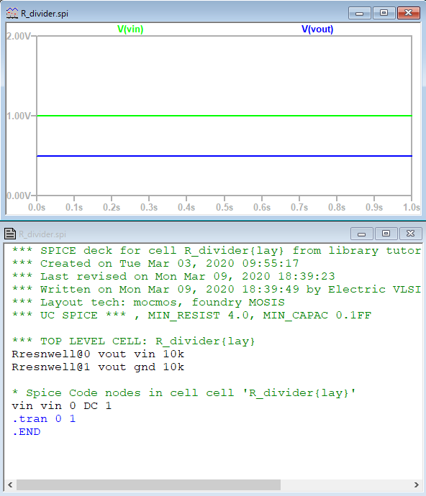Maximize the netlist text window
Image resolution: width=426 pixels, height=496 pixels.
[x=386, y=234]
